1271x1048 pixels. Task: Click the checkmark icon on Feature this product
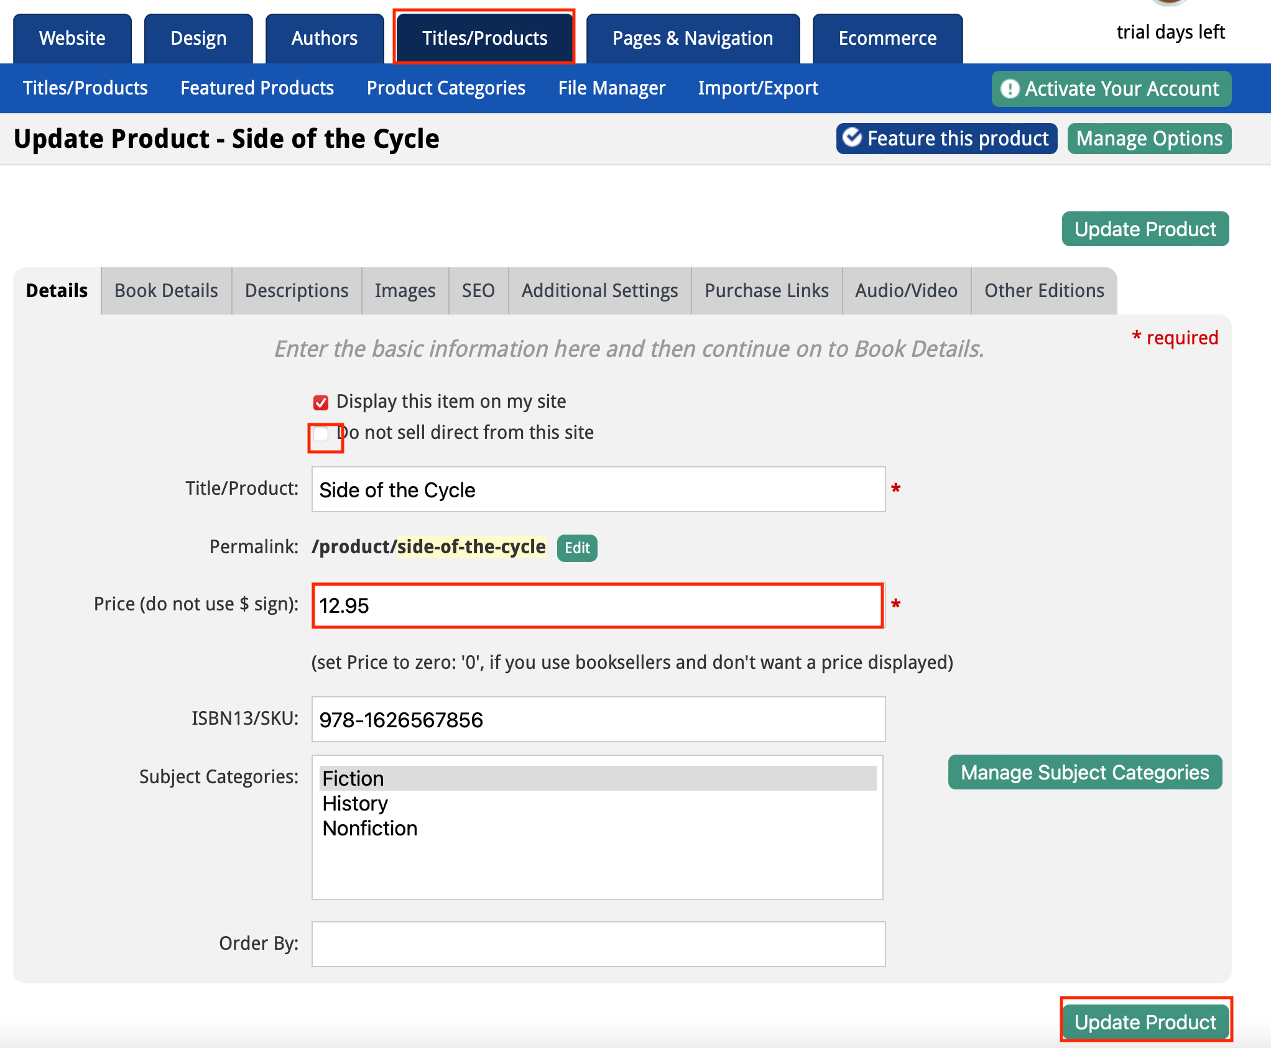coord(851,137)
